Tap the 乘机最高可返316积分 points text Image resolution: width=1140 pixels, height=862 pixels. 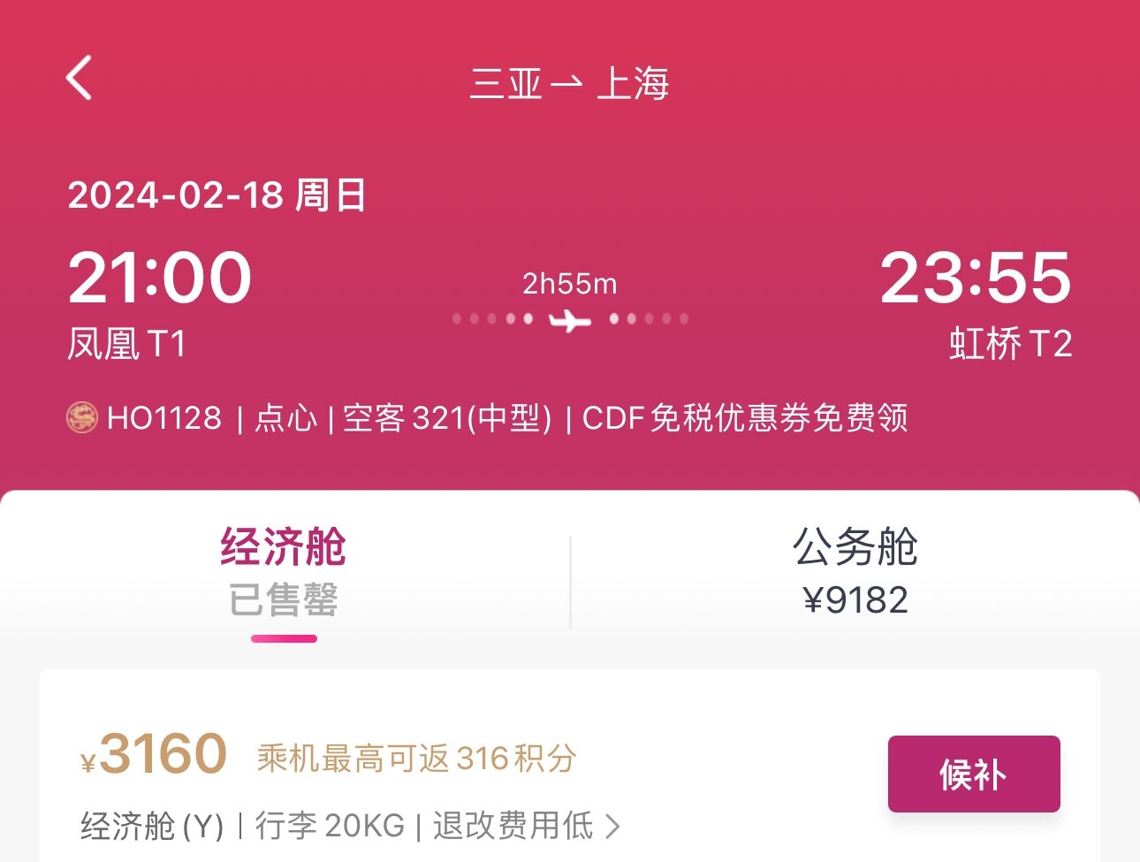(416, 758)
